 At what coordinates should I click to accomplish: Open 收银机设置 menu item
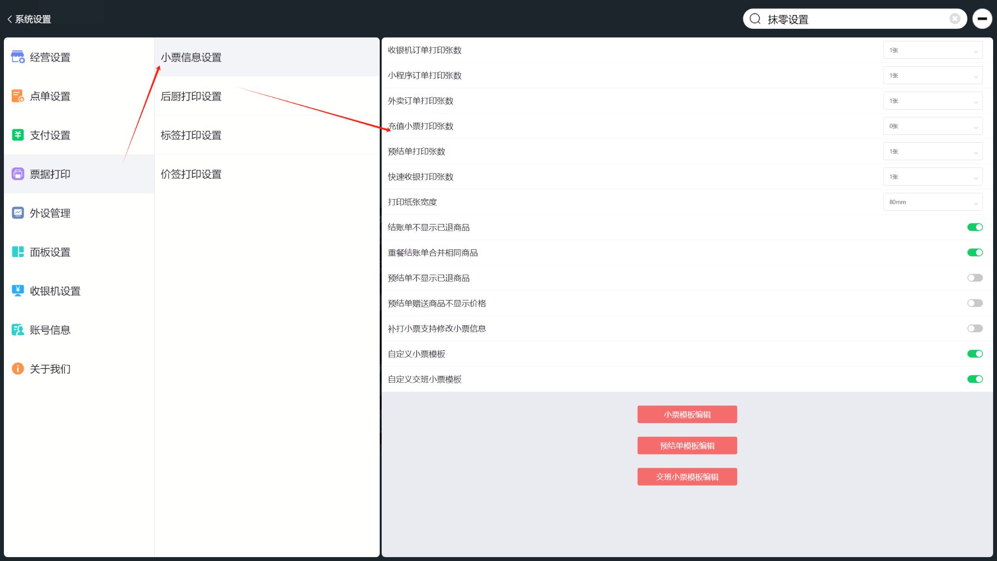click(79, 291)
